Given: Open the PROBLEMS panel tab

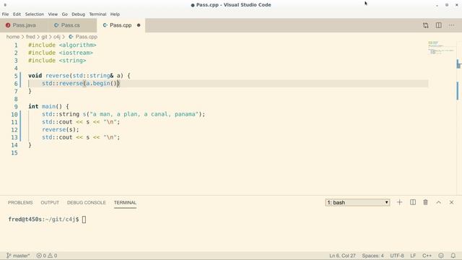Looking at the screenshot, I should 20,203.
